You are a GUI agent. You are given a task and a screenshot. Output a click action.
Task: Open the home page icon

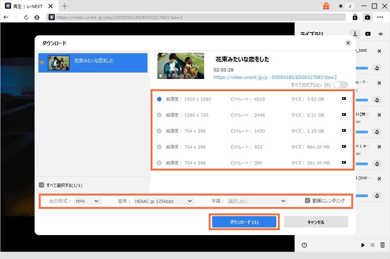[37, 17]
